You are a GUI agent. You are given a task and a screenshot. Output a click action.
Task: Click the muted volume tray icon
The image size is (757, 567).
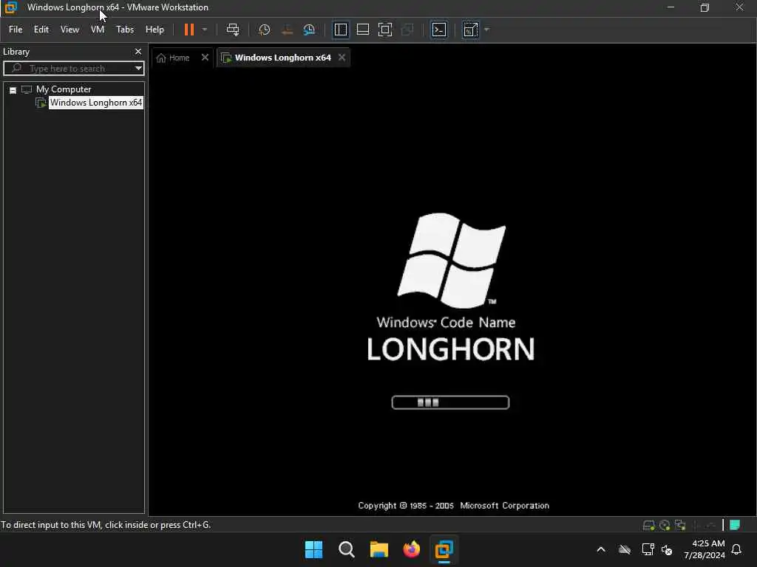pyautogui.click(x=667, y=549)
